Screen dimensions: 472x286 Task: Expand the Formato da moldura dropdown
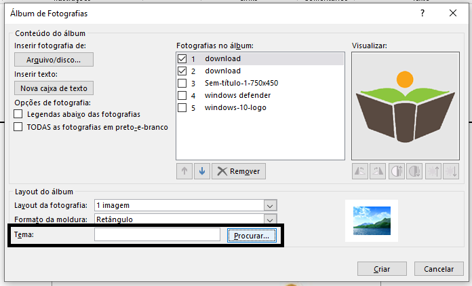click(270, 219)
